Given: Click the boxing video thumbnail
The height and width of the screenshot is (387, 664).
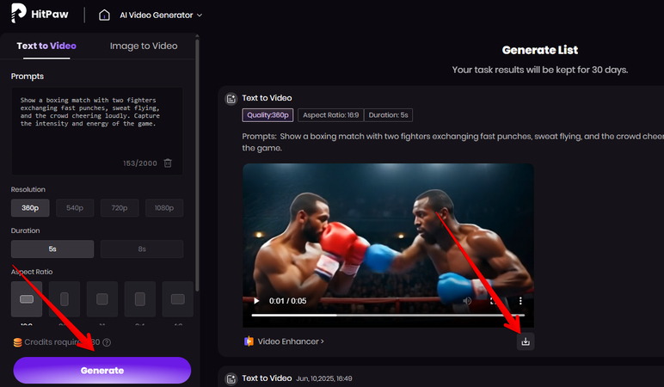Looking at the screenshot, I should click(388, 246).
